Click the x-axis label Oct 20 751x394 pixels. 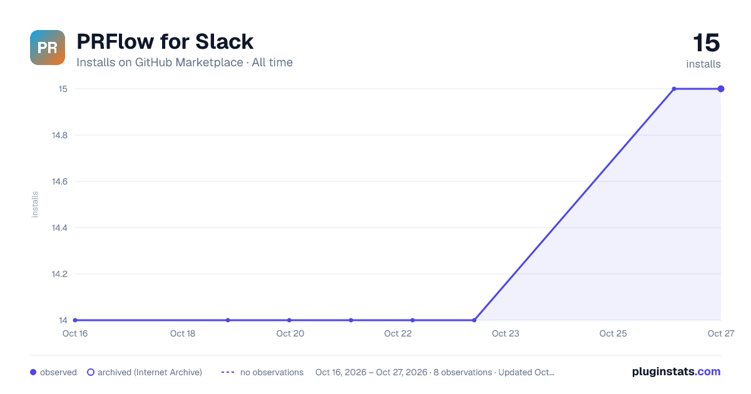[290, 333]
